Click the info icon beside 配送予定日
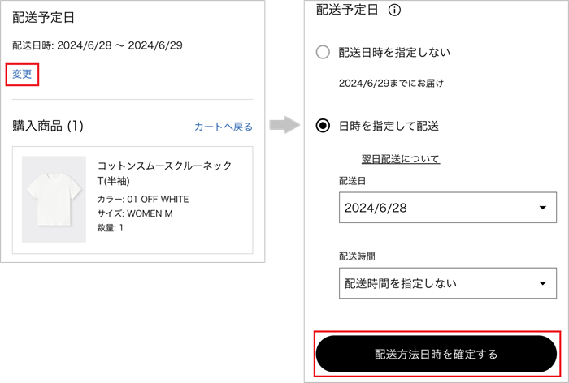 [x=395, y=11]
